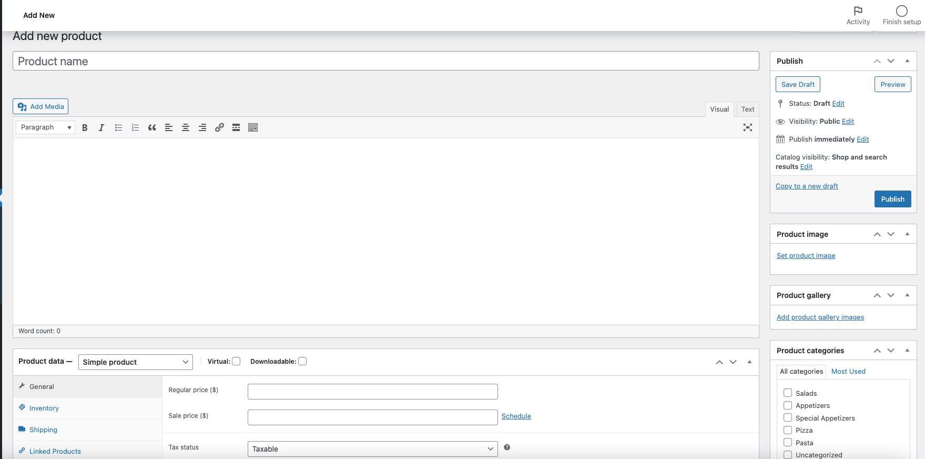Collapse the Product categories panel

pyautogui.click(x=907, y=351)
